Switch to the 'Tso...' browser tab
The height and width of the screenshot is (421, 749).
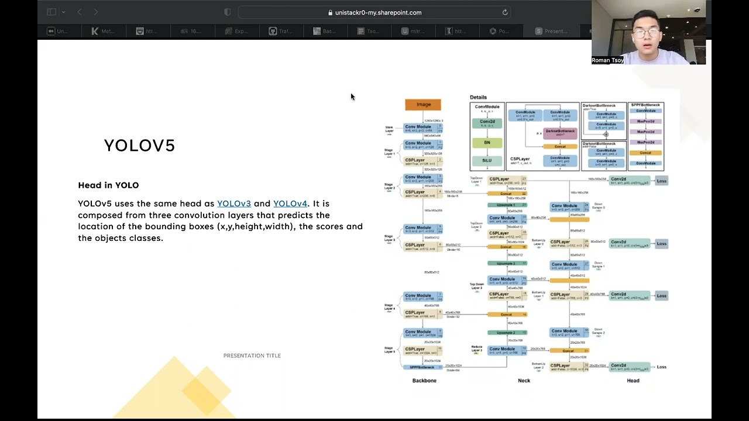pyautogui.click(x=370, y=31)
